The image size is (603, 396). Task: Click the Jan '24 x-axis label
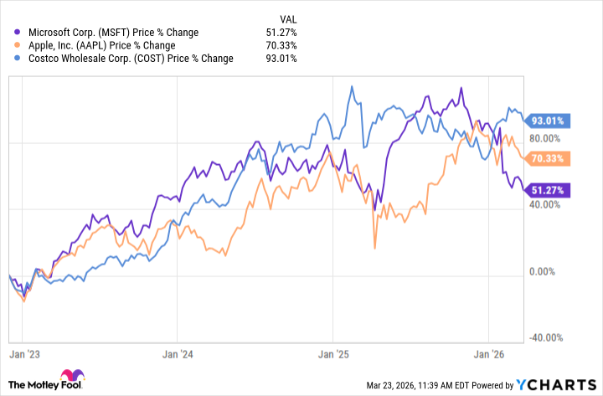click(x=181, y=353)
